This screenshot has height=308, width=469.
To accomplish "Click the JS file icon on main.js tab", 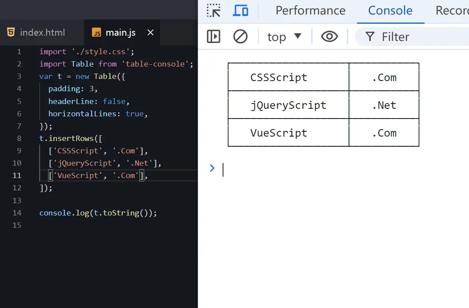I will click(x=96, y=32).
